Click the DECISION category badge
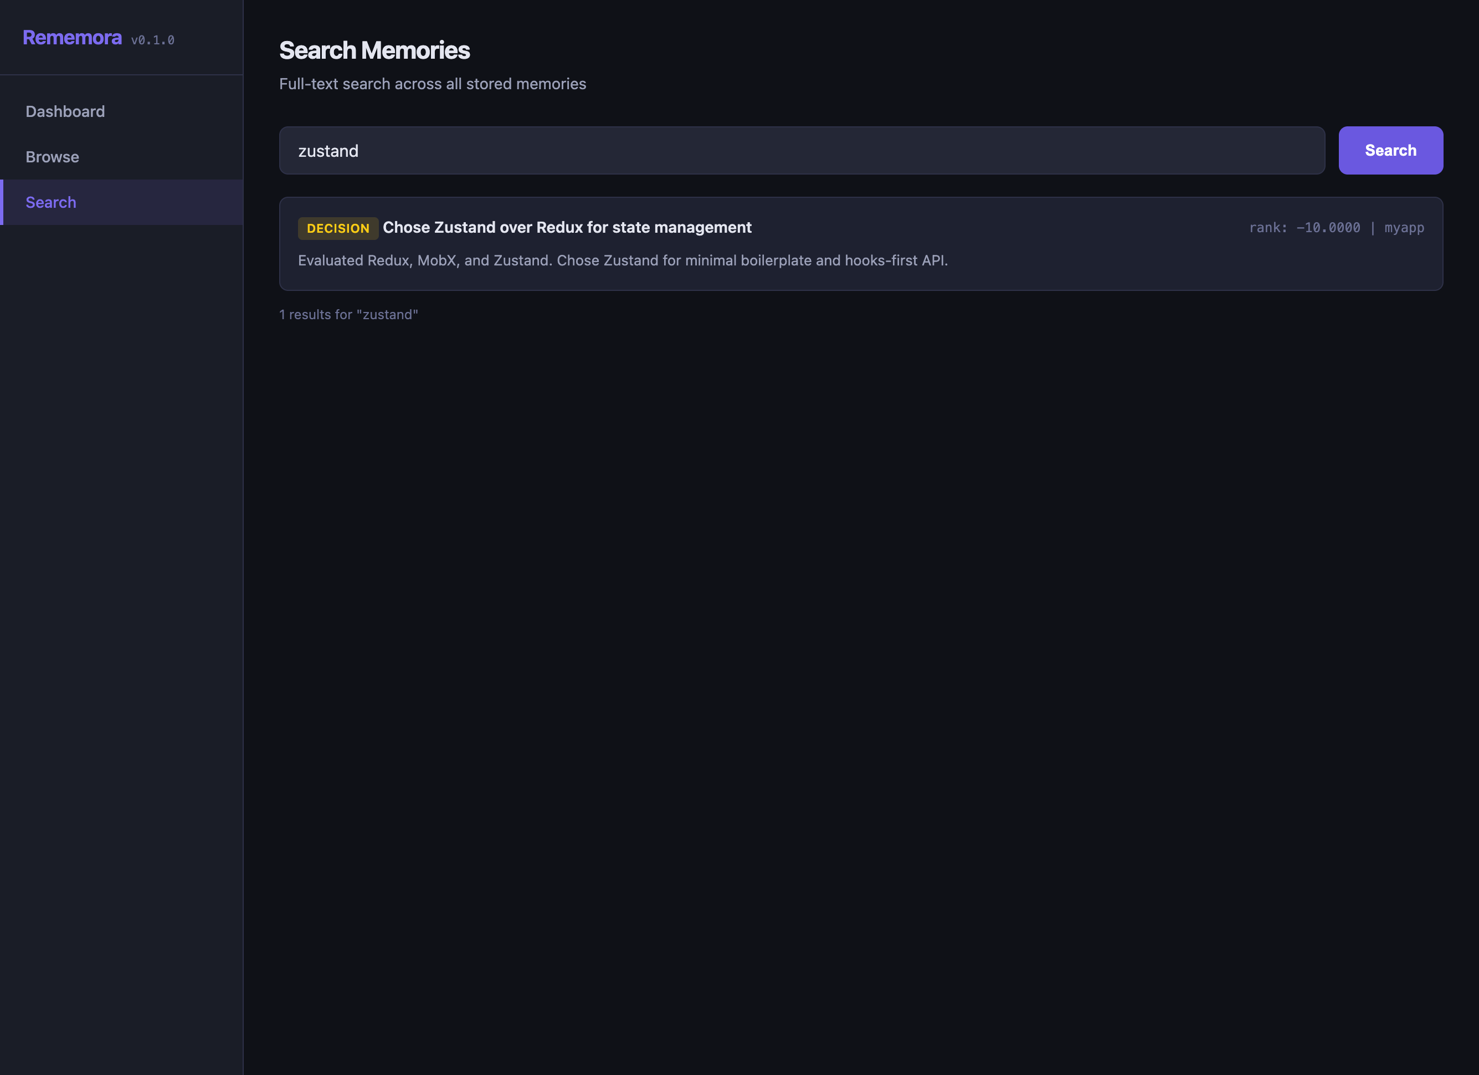The width and height of the screenshot is (1479, 1075). pyautogui.click(x=338, y=228)
